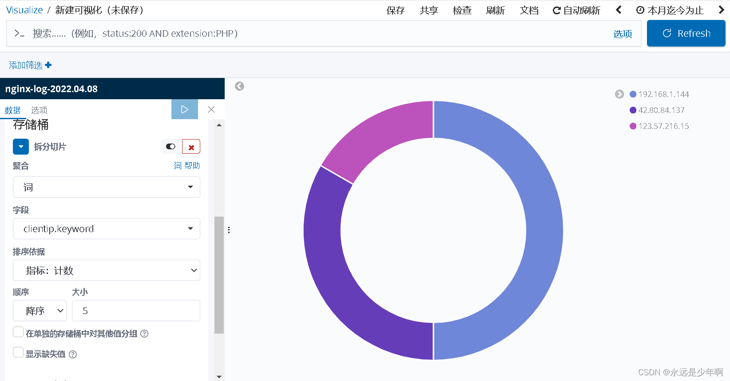The height and width of the screenshot is (381, 730).
Task: Click legend color dot for 42.80.84.137
Action: coord(633,110)
